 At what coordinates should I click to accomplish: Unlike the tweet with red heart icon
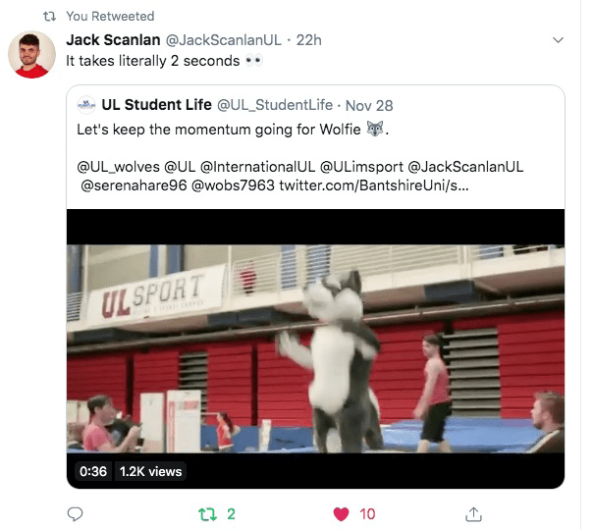coord(341,514)
